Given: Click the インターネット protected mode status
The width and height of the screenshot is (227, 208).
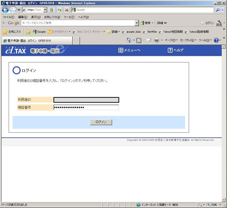Looking at the screenshot, I should pyautogui.click(x=157, y=205).
